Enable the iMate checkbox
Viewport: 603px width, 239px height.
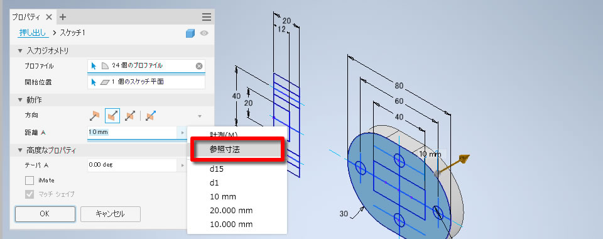[x=30, y=180]
